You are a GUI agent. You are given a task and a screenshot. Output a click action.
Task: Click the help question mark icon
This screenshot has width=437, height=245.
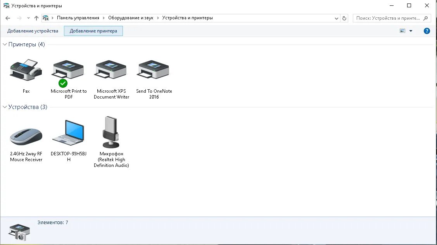point(427,31)
